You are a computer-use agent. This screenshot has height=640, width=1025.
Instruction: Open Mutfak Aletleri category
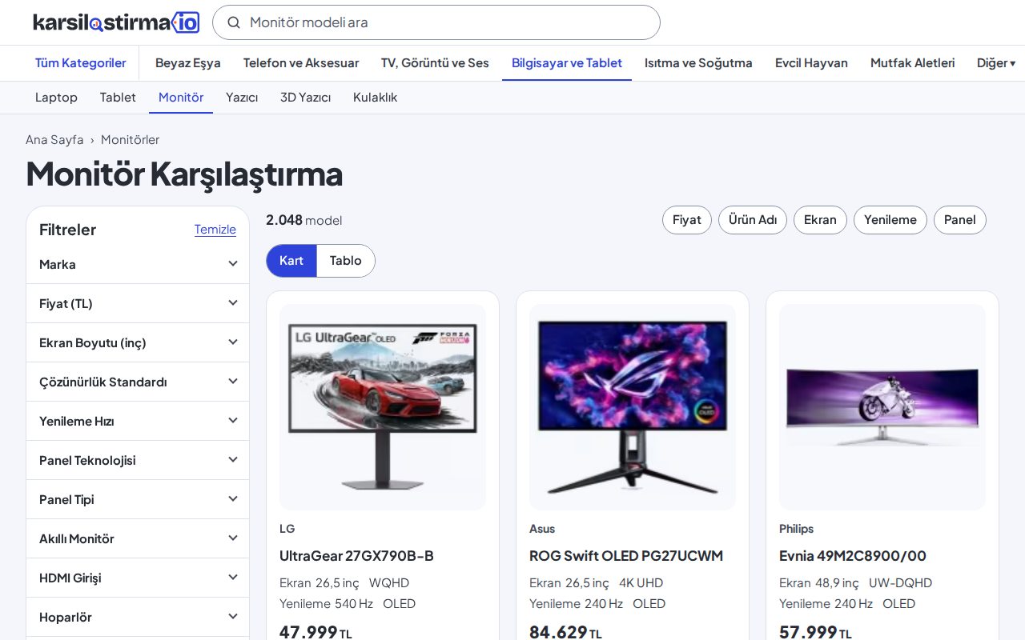tap(913, 63)
